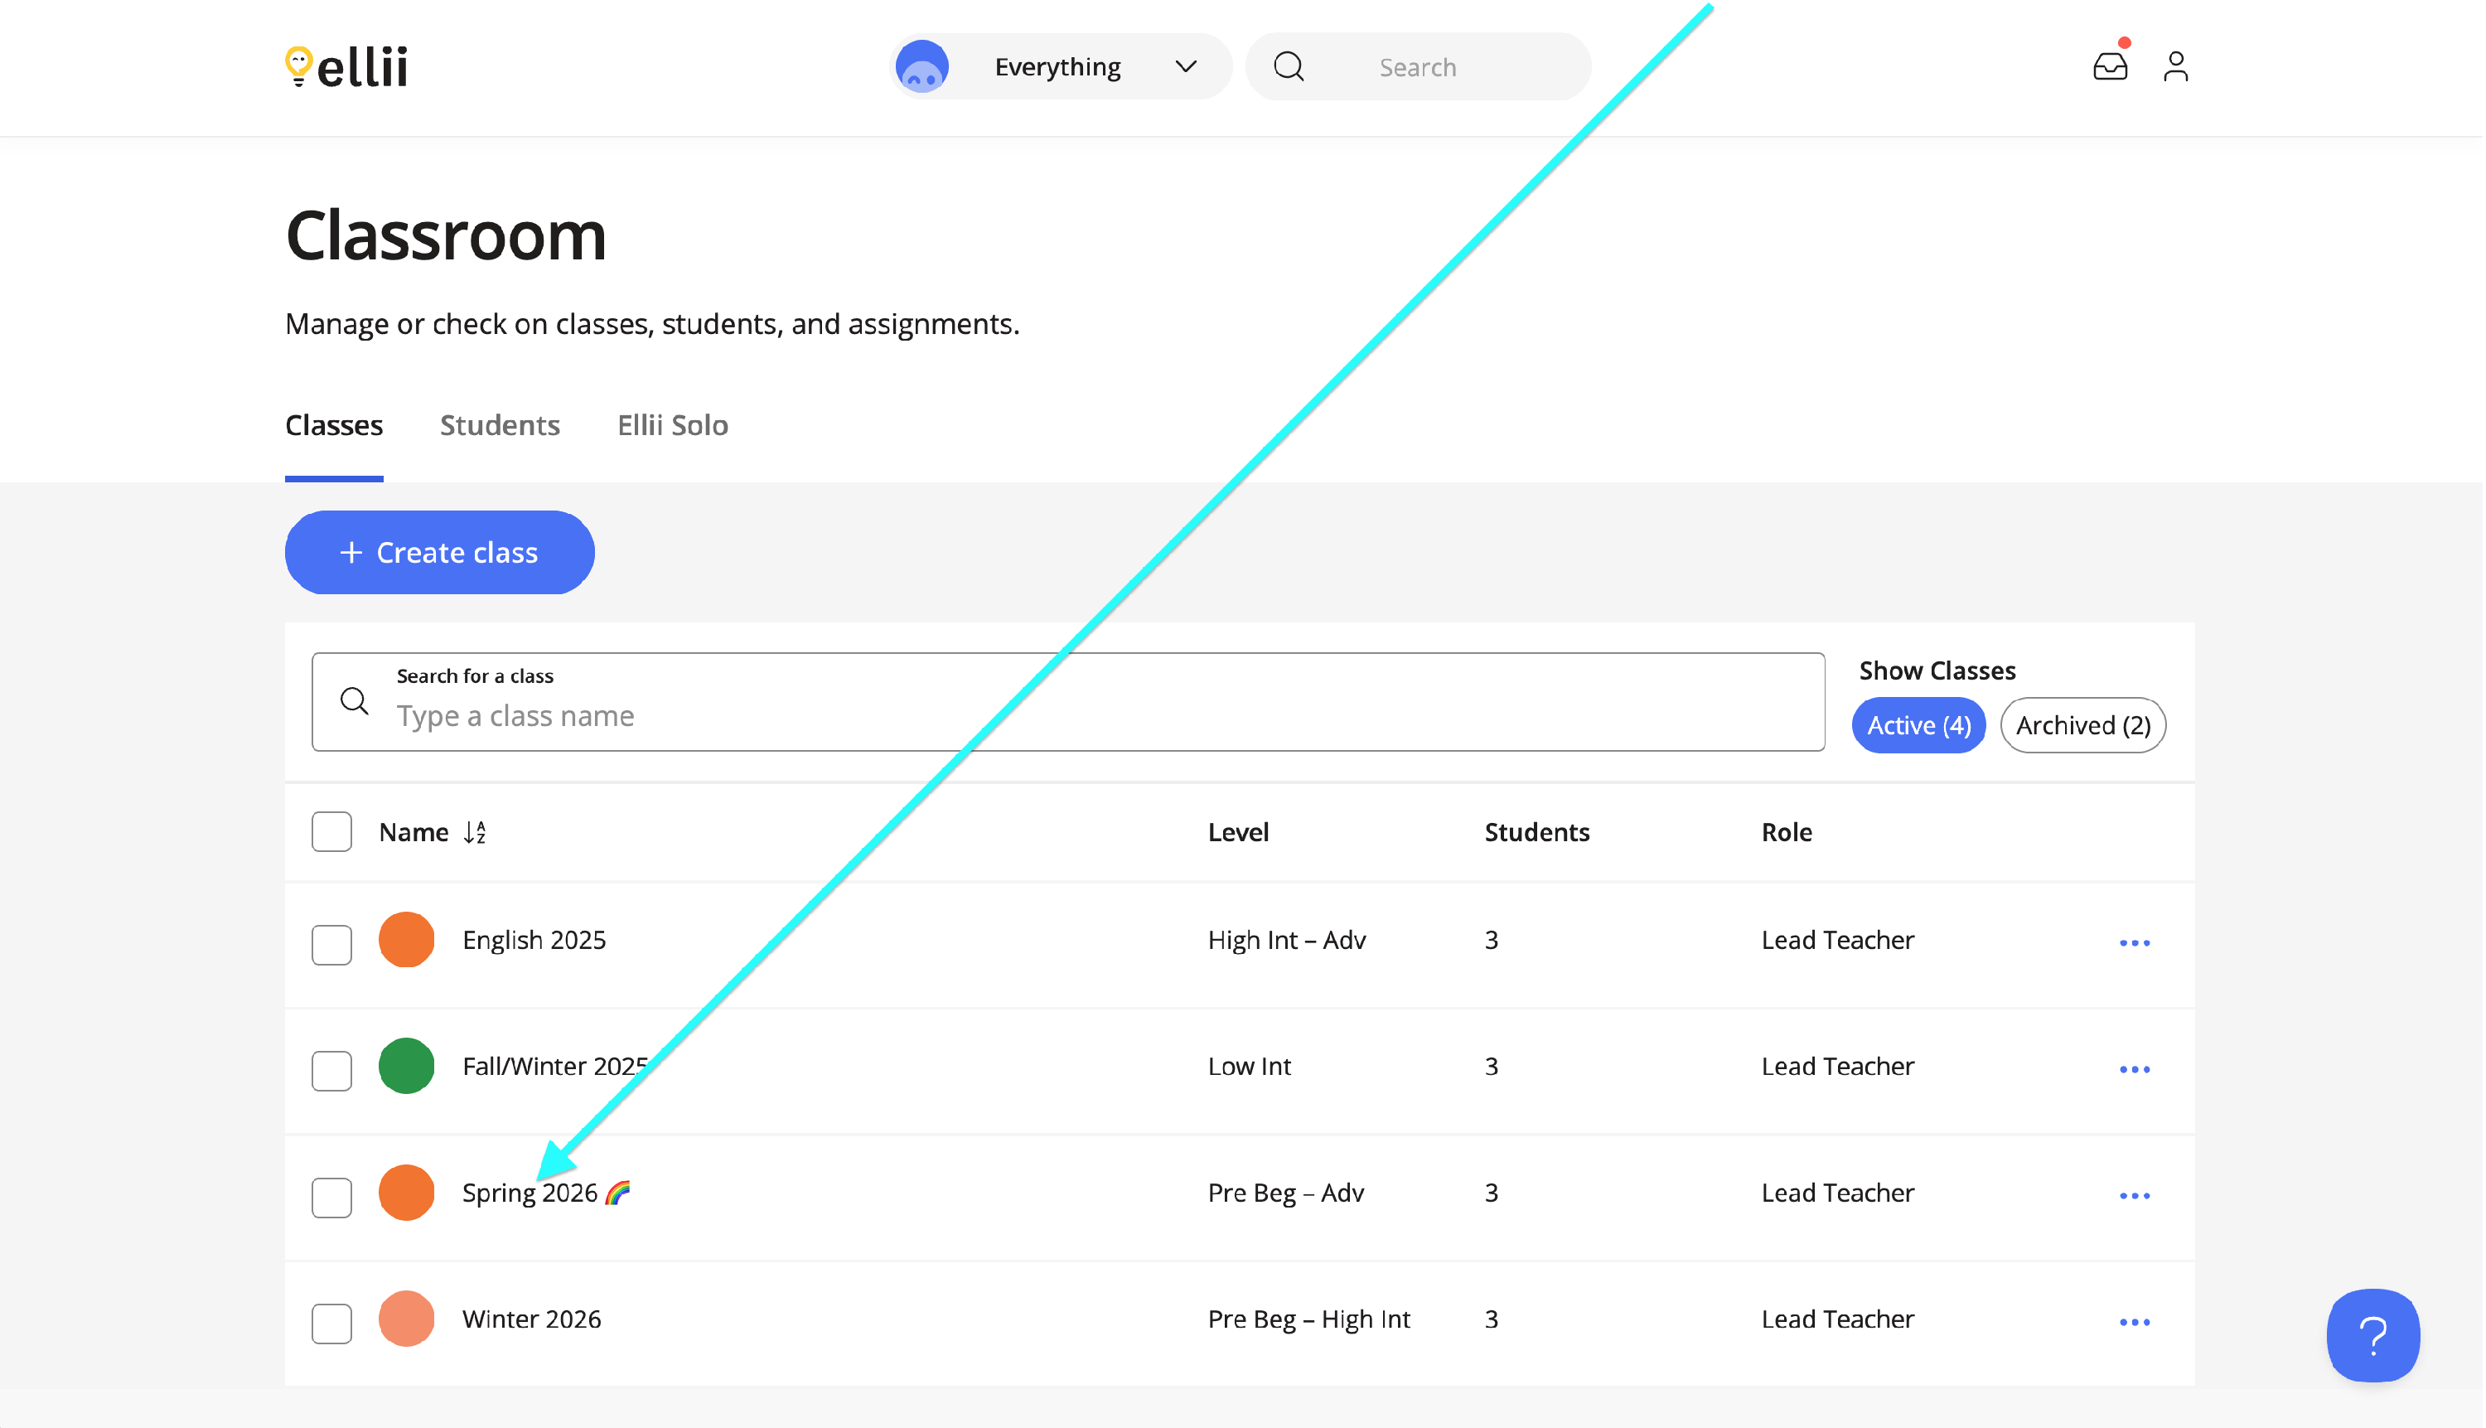Open more options for Winter 2026

click(x=2134, y=1323)
